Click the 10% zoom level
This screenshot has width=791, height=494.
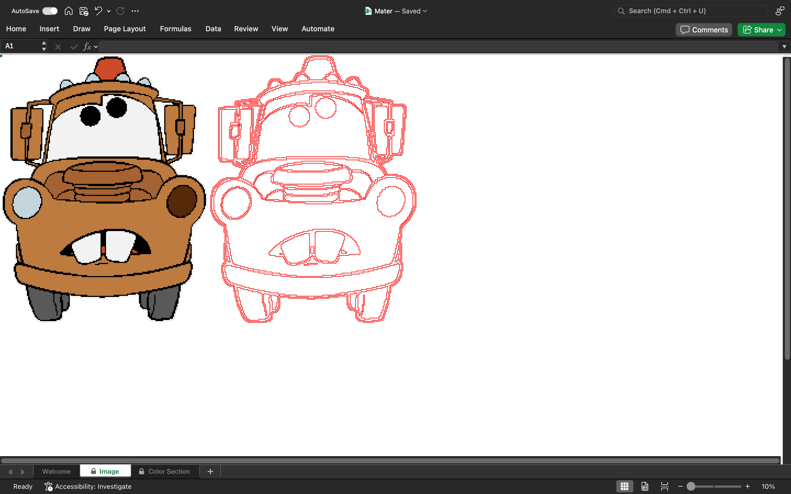point(768,487)
